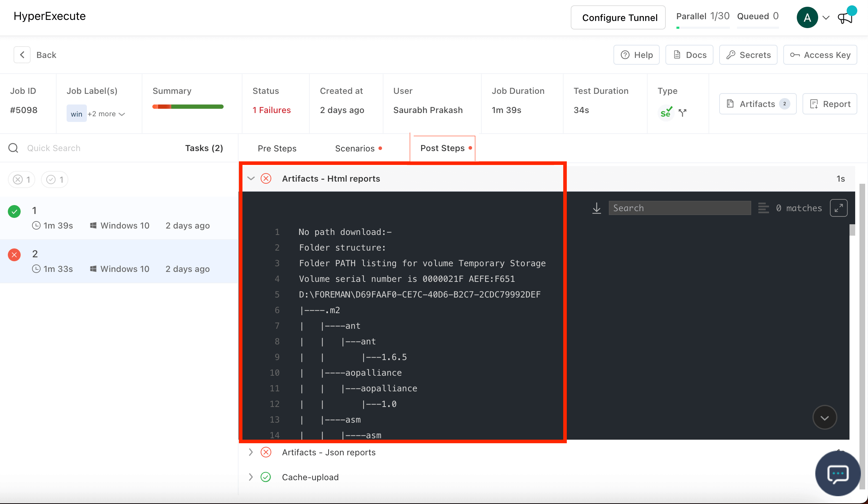The image size is (868, 504).
Task: Click the download log icon
Action: coord(597,208)
